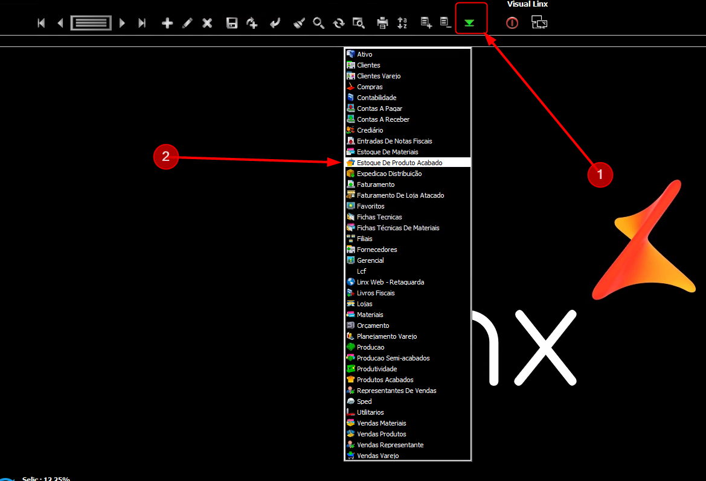This screenshot has width=706, height=481.
Task: Remove a line item with list-minus icon
Action: click(x=445, y=22)
